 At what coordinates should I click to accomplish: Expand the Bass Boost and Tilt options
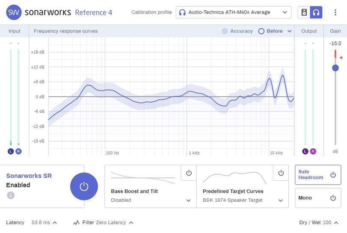(x=188, y=200)
